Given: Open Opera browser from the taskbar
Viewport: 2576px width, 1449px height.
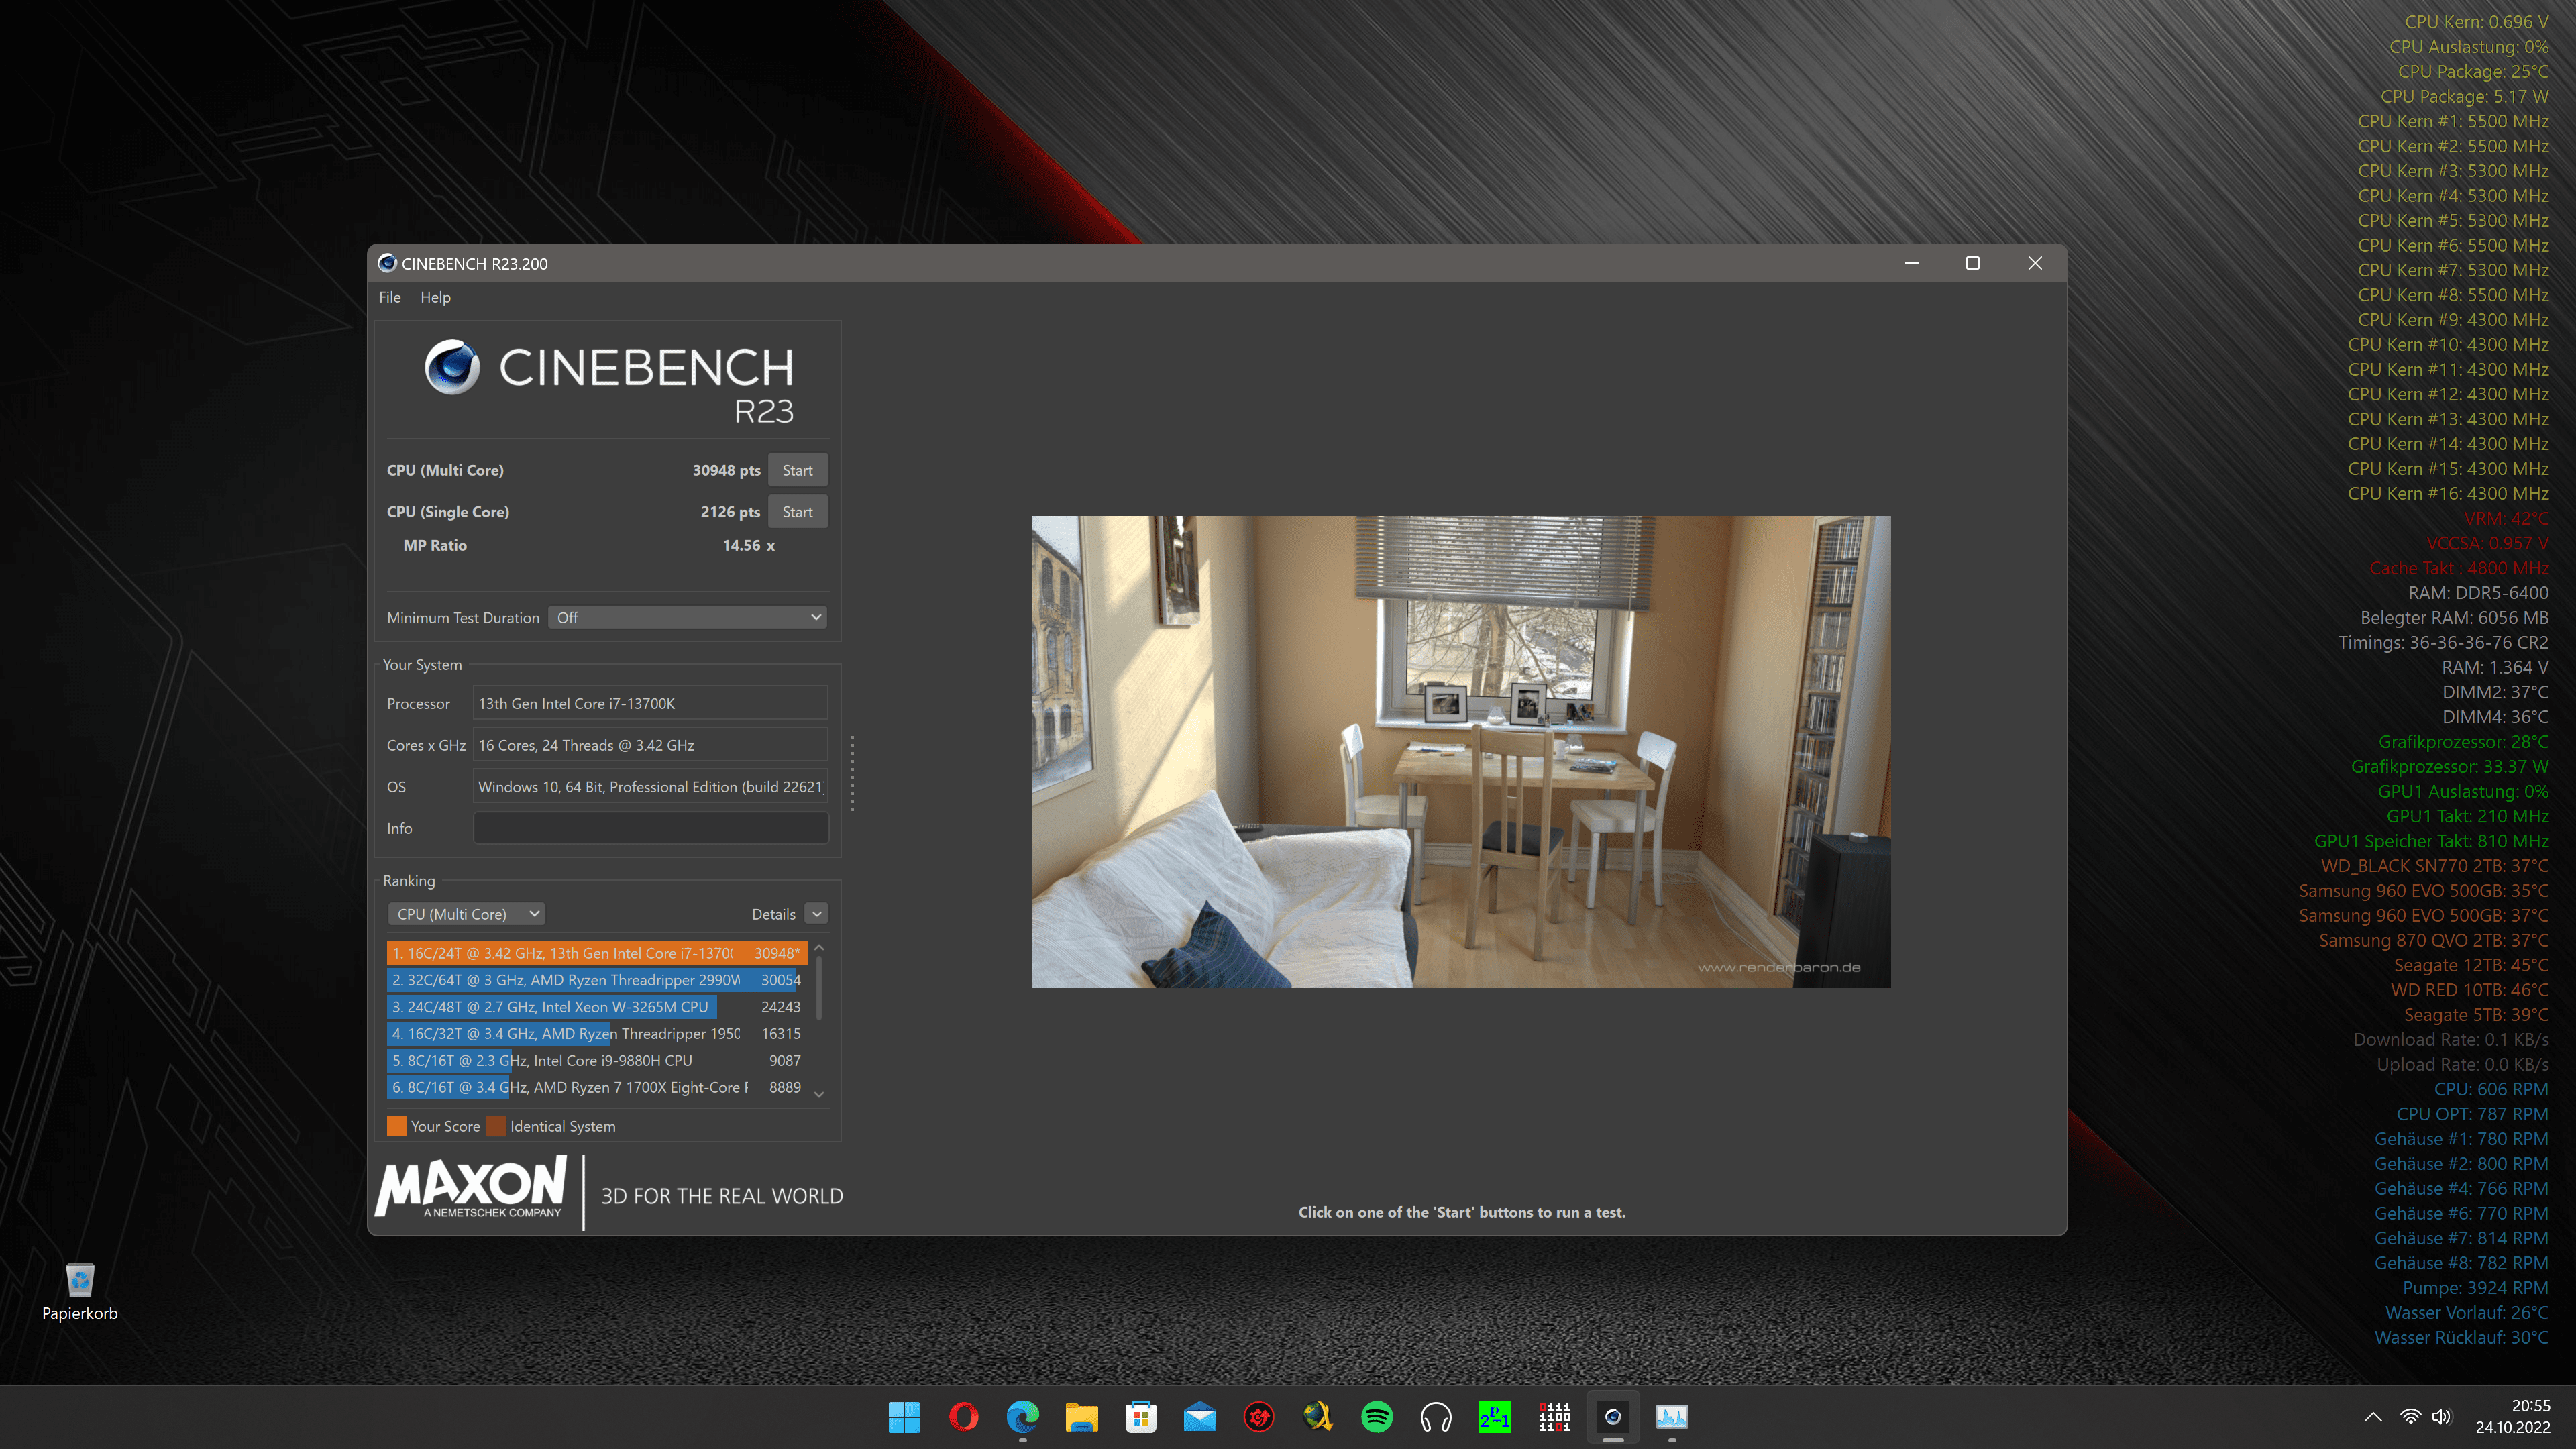Looking at the screenshot, I should (x=963, y=1417).
